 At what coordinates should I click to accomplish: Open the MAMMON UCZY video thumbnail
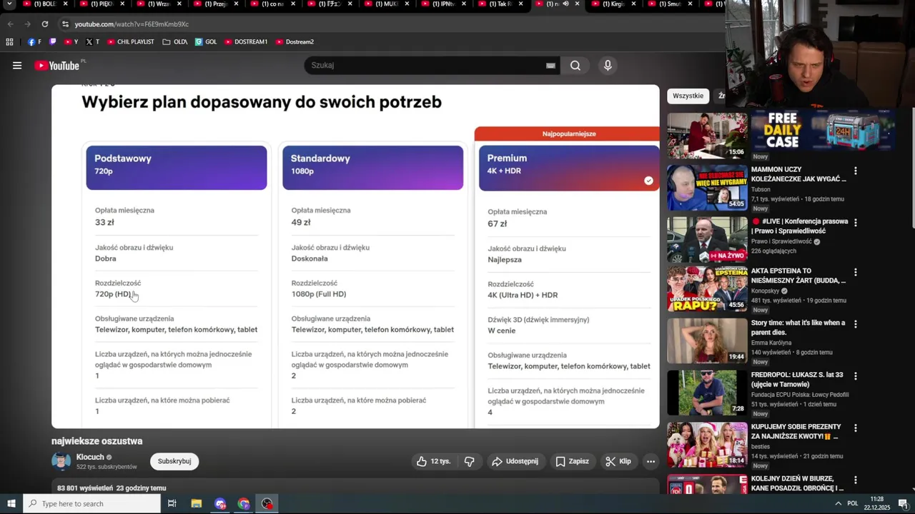pyautogui.click(x=707, y=188)
